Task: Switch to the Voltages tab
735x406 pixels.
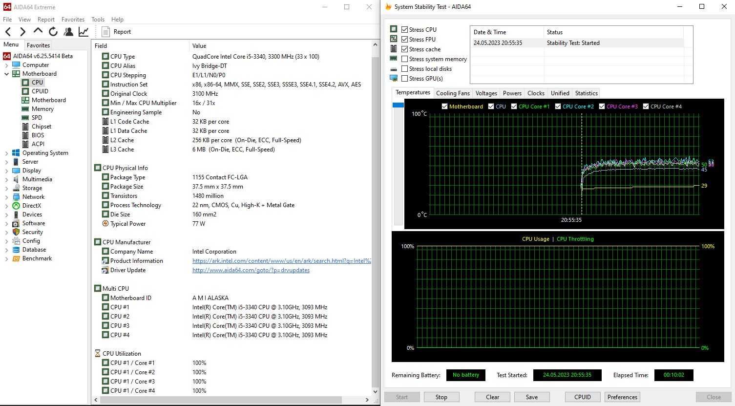Action: tap(486, 93)
